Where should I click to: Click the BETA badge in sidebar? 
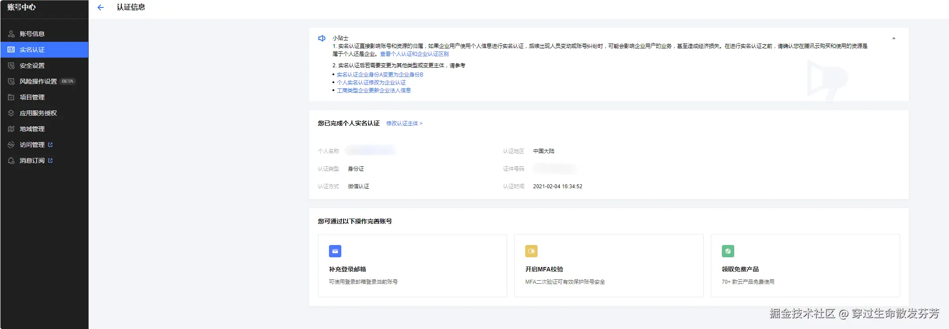[67, 81]
